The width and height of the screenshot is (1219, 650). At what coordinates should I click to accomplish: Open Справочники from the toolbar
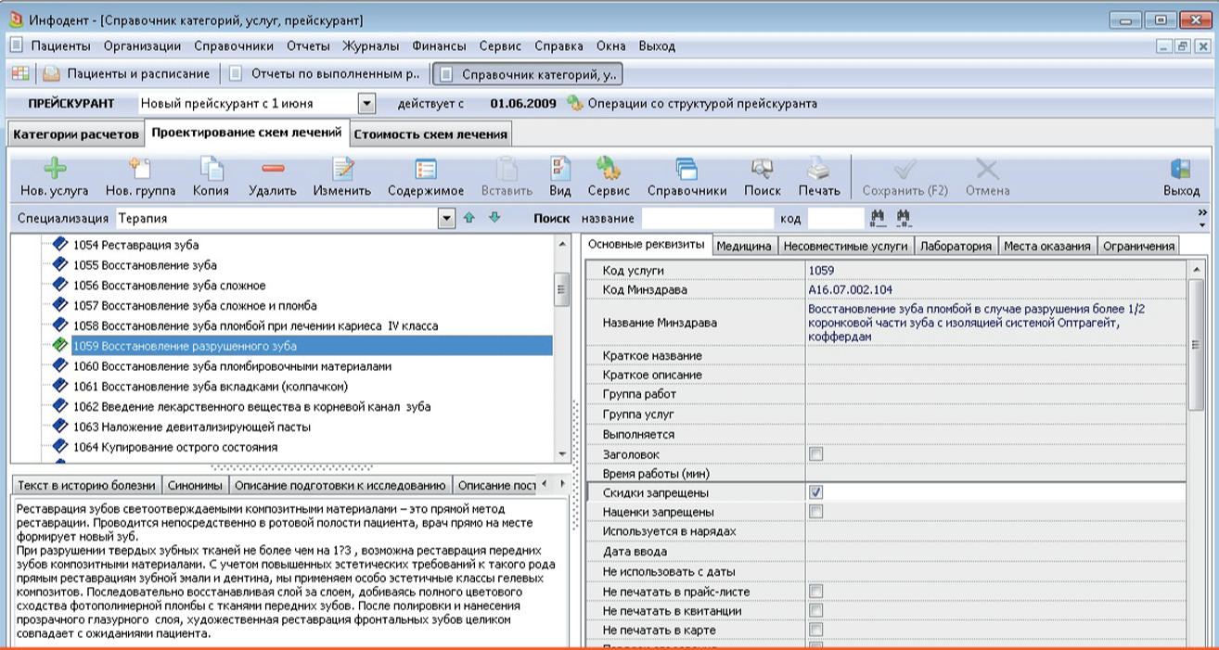click(x=686, y=169)
